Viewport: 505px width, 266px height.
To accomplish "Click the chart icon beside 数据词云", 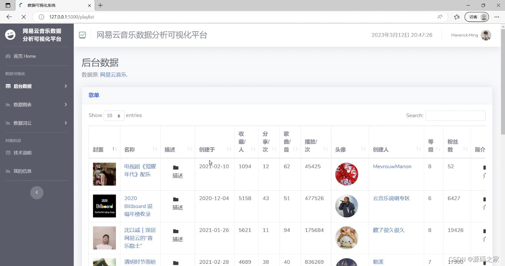I will tap(8, 123).
